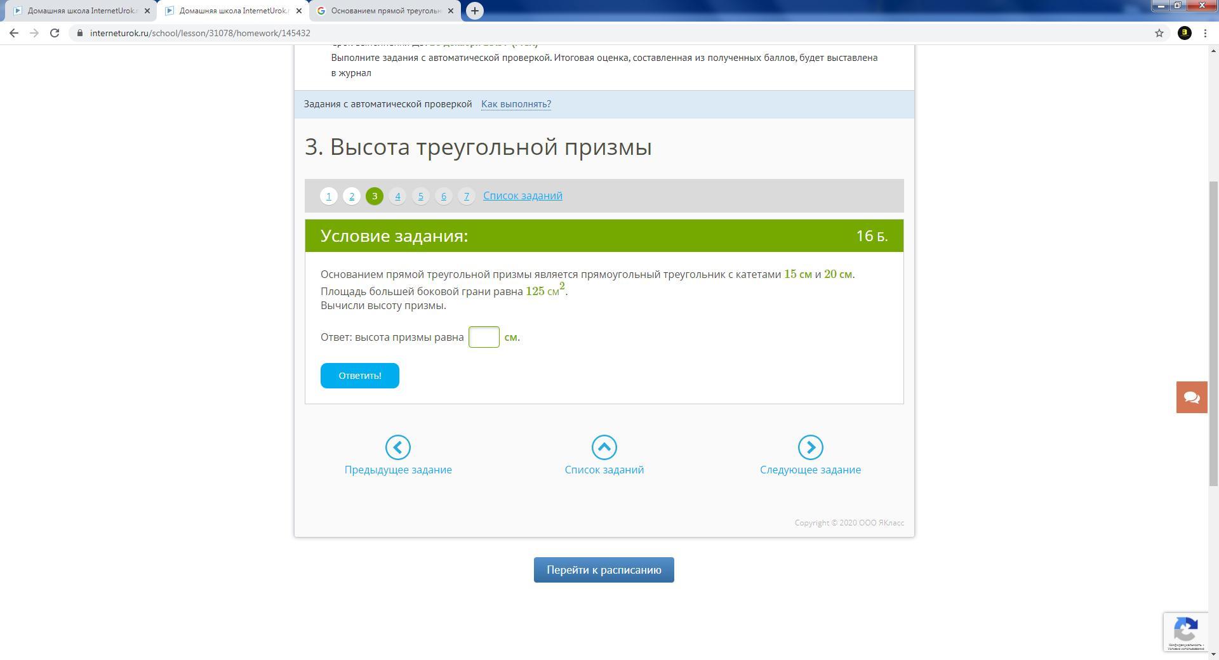Screen dimensions: 1219x660
Task: Click the browser profile avatar icon
Action: (x=1184, y=33)
